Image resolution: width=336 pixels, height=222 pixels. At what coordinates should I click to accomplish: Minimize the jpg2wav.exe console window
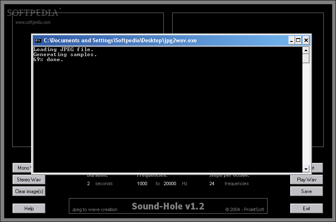[x=291, y=40]
